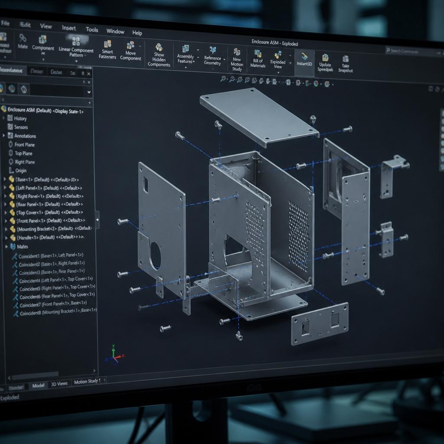The height and width of the screenshot is (444, 444).
Task: Close the feature tree panel tab bar
Action: pyautogui.click(x=88, y=74)
